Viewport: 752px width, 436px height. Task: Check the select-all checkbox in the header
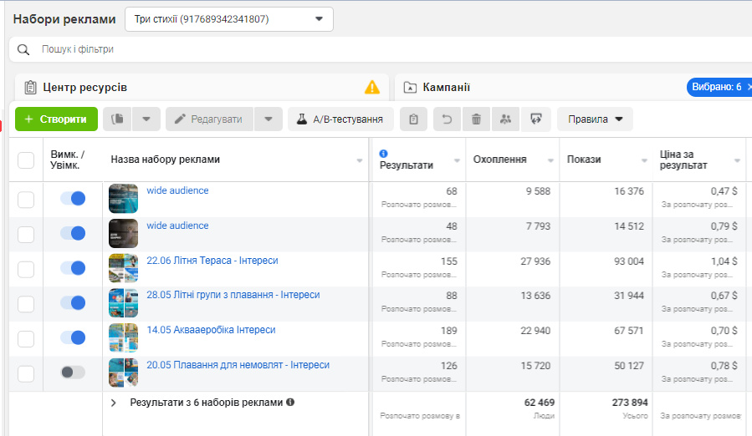tap(26, 160)
